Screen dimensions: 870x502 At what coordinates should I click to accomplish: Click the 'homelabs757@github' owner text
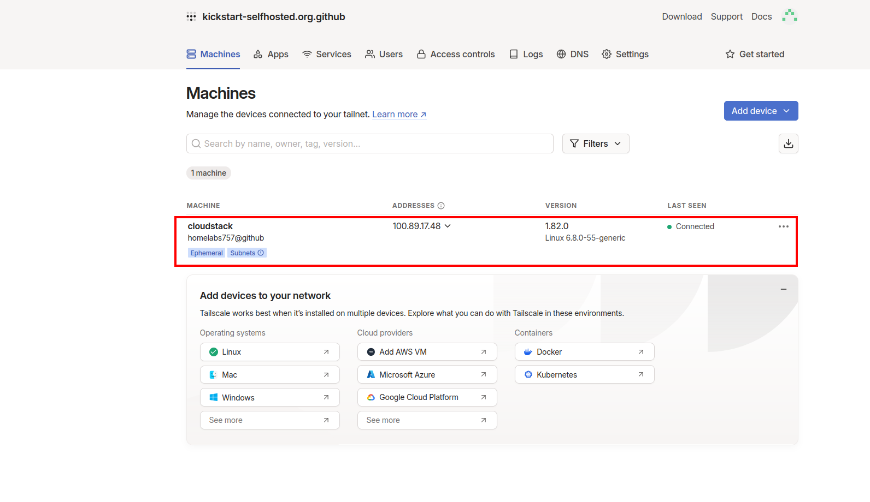click(226, 238)
